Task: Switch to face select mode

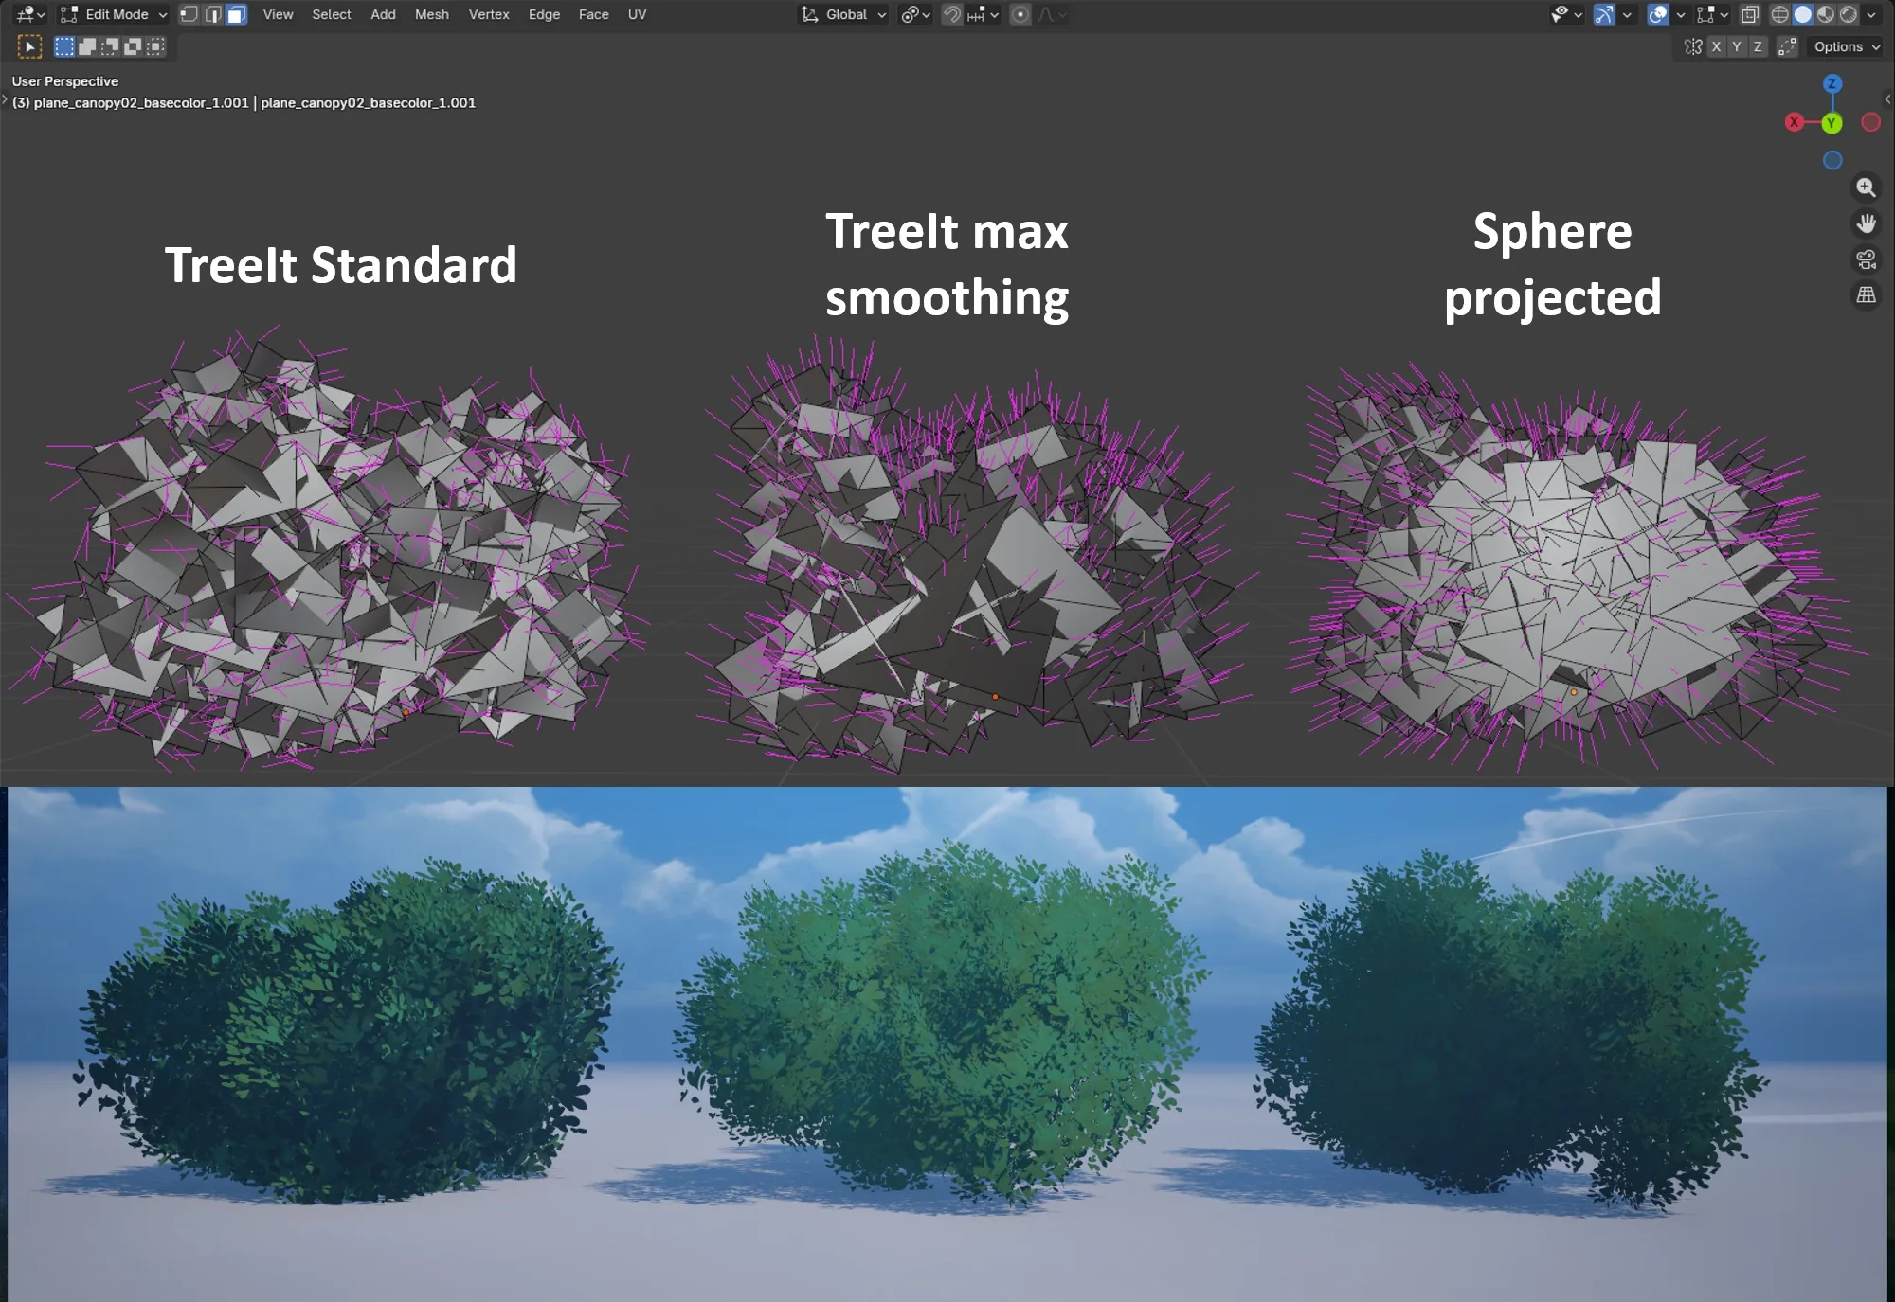Action: click(237, 14)
